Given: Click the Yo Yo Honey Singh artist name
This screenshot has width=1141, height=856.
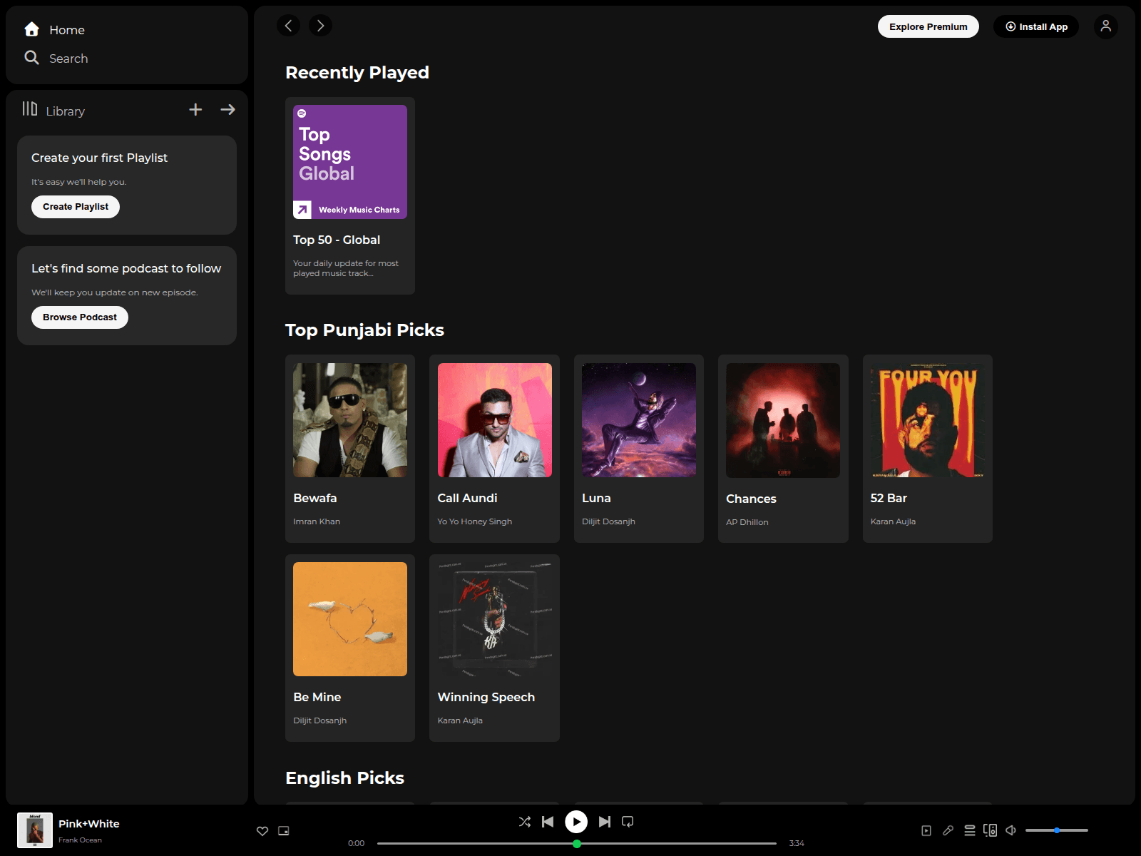Looking at the screenshot, I should pyautogui.click(x=475, y=521).
